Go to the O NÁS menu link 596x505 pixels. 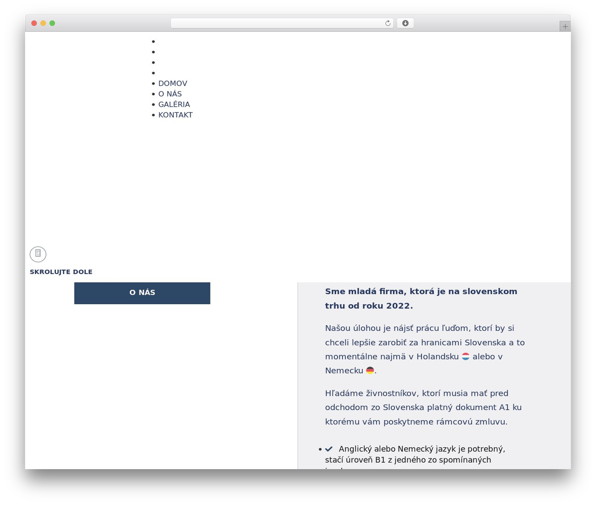pos(170,94)
